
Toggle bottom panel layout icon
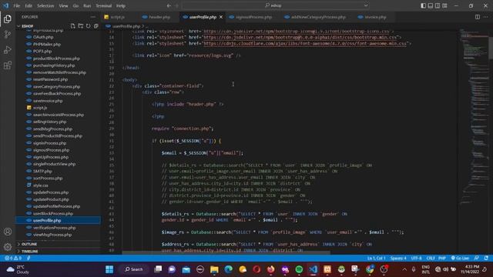(431, 5)
